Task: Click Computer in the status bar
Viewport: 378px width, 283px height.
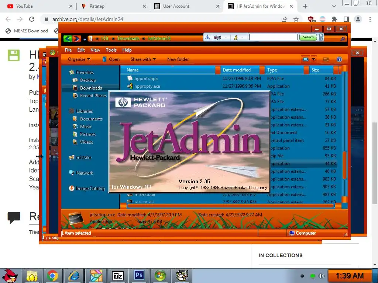Action: pos(303,233)
